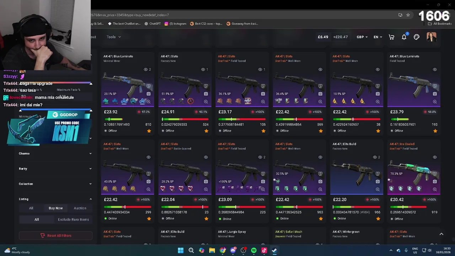The height and width of the screenshot is (256, 455).
Task: Click the theme palette icon
Action: 417,37
